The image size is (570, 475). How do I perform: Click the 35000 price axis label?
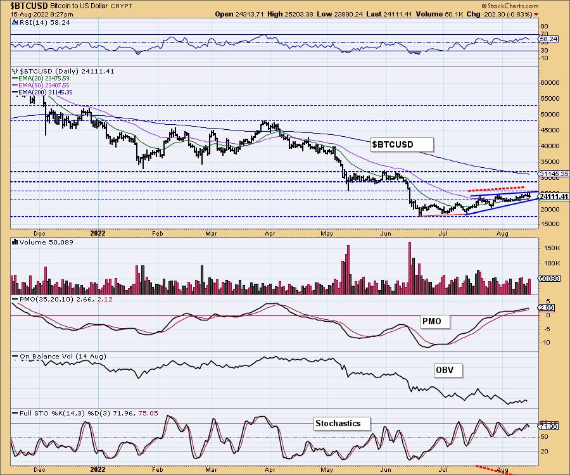550,162
